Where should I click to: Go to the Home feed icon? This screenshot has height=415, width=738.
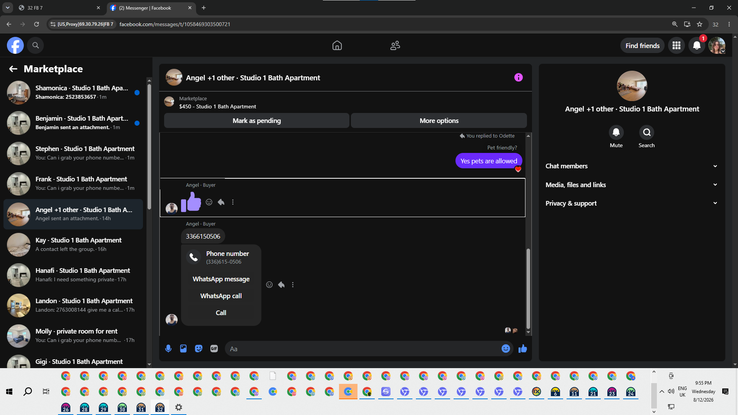click(337, 45)
